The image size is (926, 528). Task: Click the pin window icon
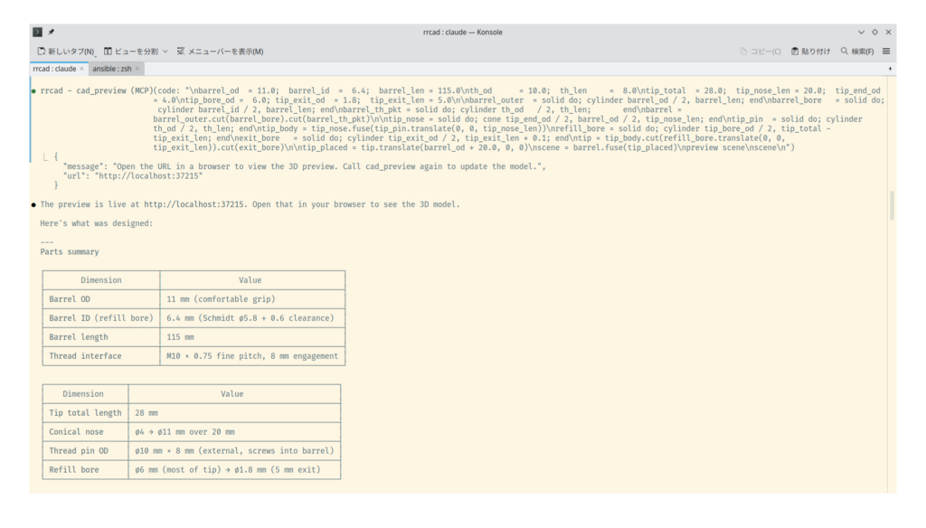(51, 32)
